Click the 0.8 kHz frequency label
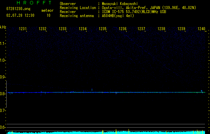Screen dimensions: 210x134 pos(3,94)
